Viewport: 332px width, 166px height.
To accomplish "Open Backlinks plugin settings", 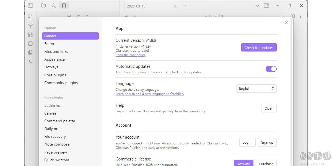I will click(x=70, y=105).
